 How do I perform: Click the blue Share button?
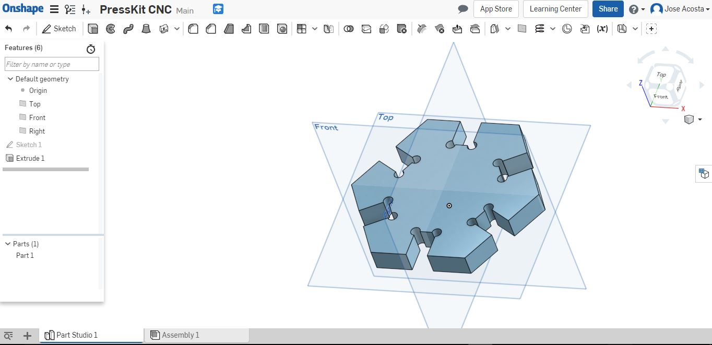point(608,9)
